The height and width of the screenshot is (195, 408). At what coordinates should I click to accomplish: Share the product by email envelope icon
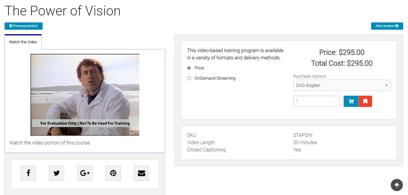pyautogui.click(x=141, y=173)
